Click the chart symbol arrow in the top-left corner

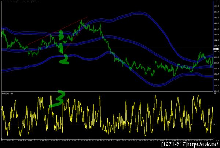(x=3, y=1)
